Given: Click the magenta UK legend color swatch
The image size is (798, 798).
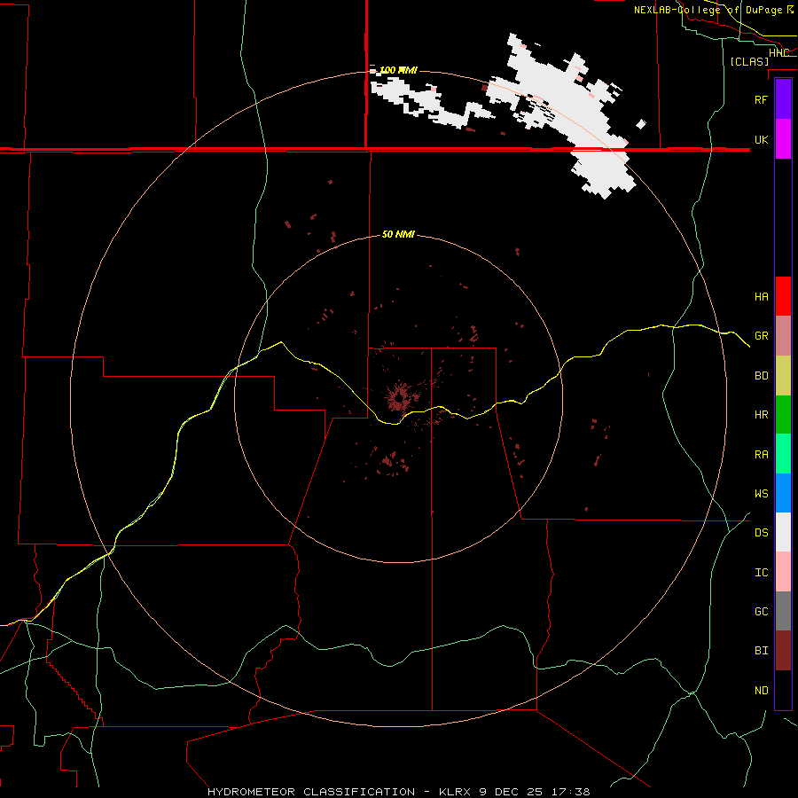Looking at the screenshot, I should pos(783,139).
